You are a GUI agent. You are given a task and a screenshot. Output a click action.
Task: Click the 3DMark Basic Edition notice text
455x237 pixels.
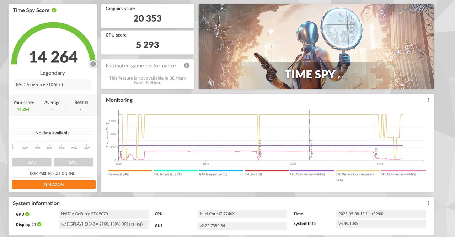tap(148, 81)
